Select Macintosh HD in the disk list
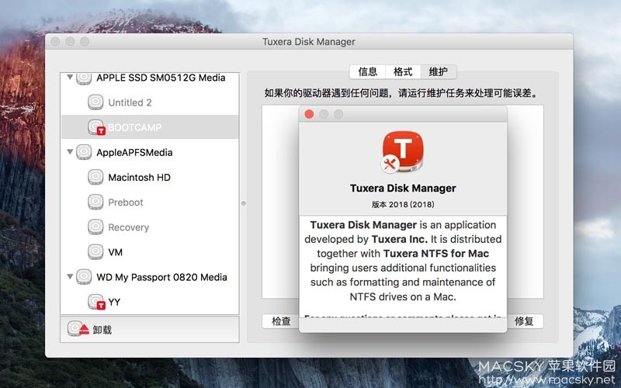The height and width of the screenshot is (388, 621). pyautogui.click(x=140, y=178)
